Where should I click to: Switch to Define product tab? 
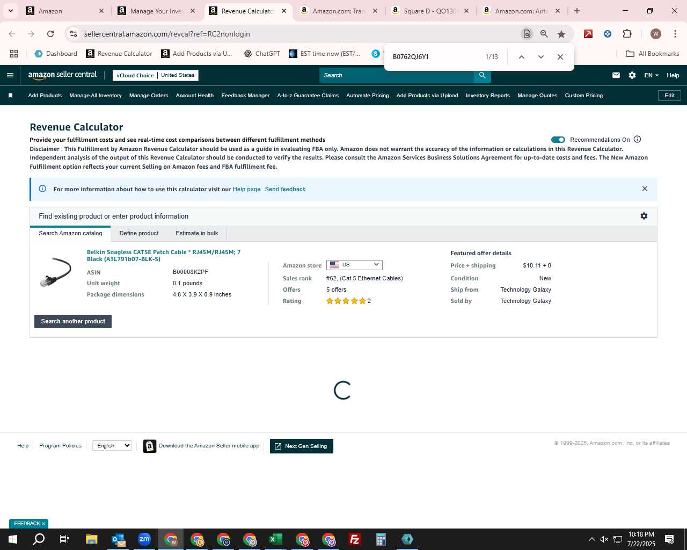coord(139,233)
